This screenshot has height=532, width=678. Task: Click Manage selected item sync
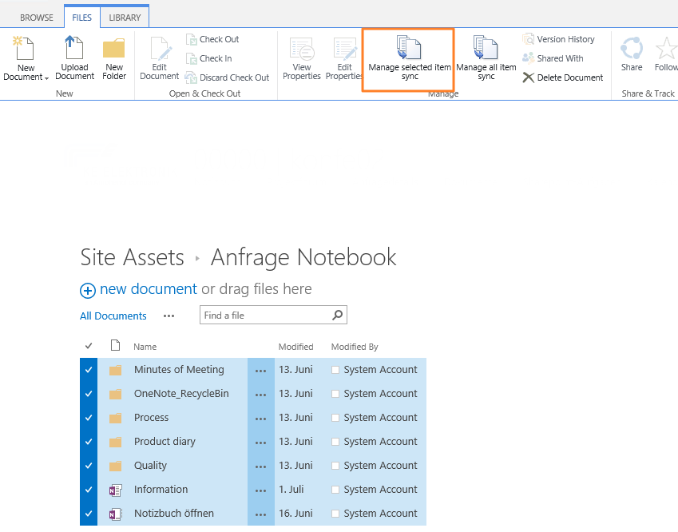pyautogui.click(x=409, y=58)
